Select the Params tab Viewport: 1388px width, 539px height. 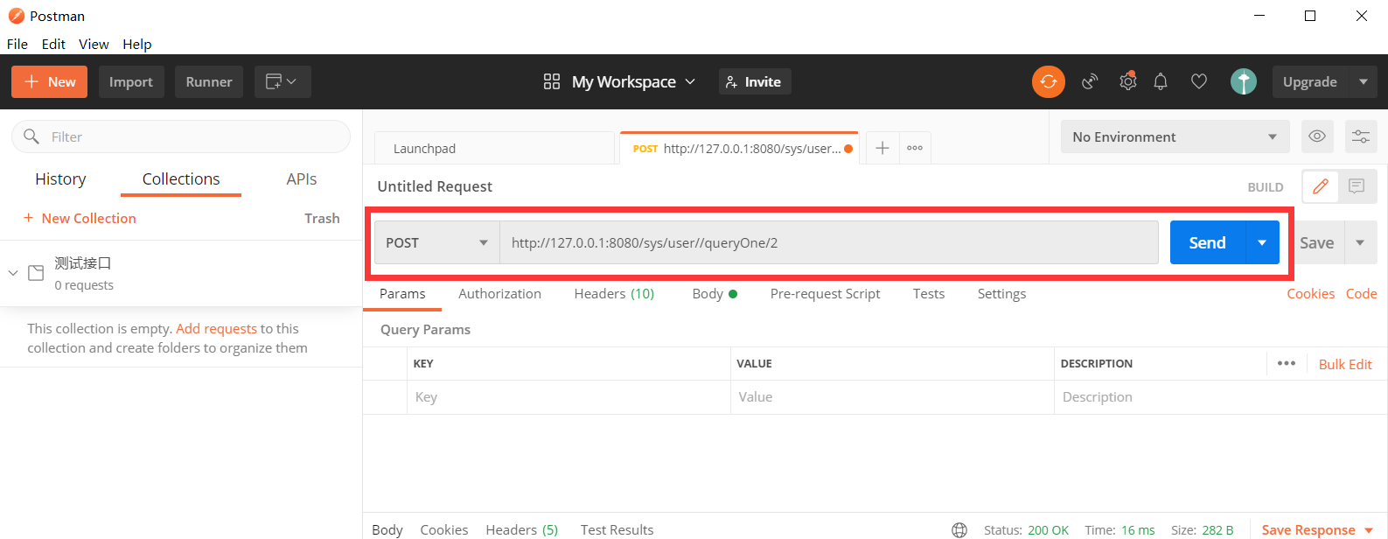pyautogui.click(x=402, y=294)
